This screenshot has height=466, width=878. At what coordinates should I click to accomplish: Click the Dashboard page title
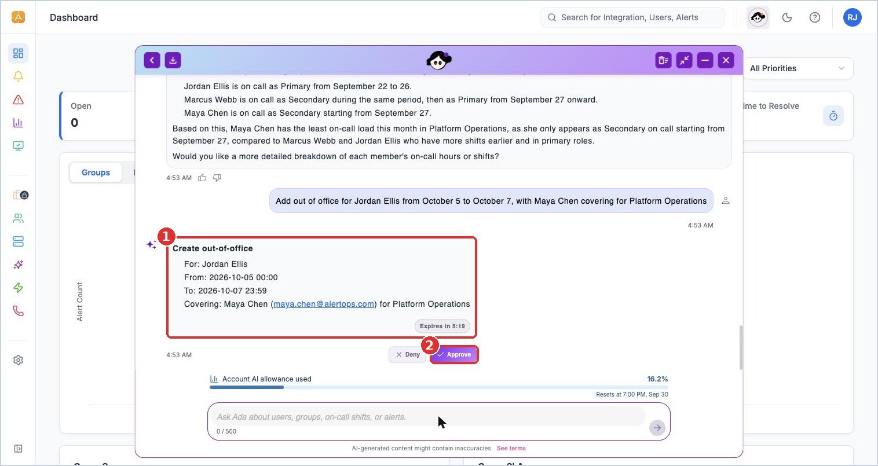74,17
